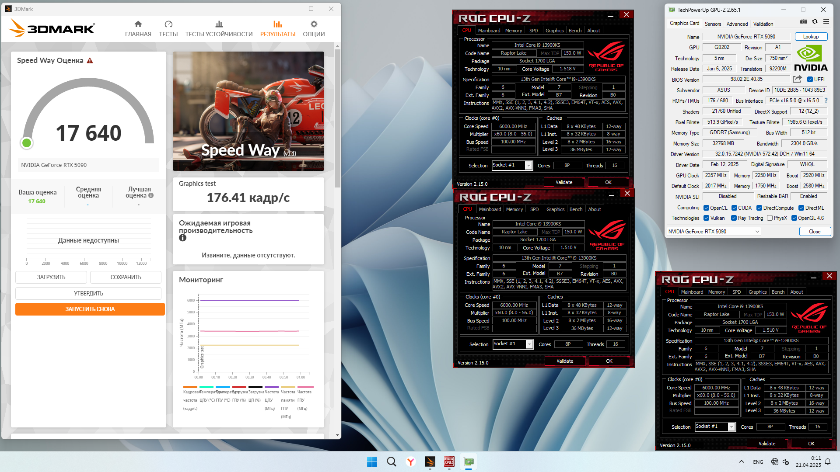
Task: Click the ЗАПУСТИТЬ СНОВА button
Action: click(90, 309)
